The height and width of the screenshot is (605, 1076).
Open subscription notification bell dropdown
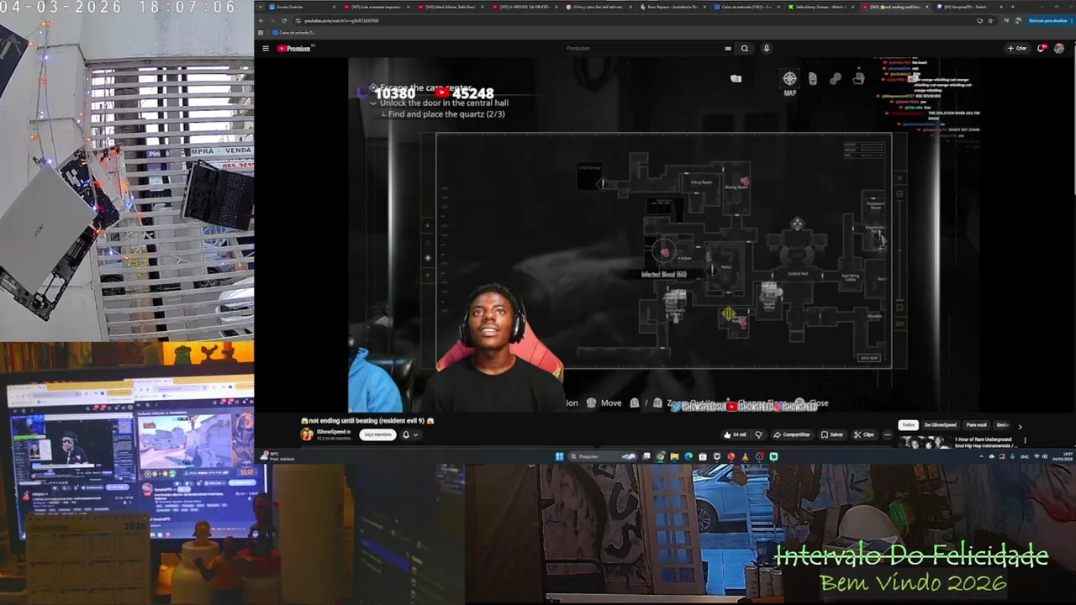409,434
